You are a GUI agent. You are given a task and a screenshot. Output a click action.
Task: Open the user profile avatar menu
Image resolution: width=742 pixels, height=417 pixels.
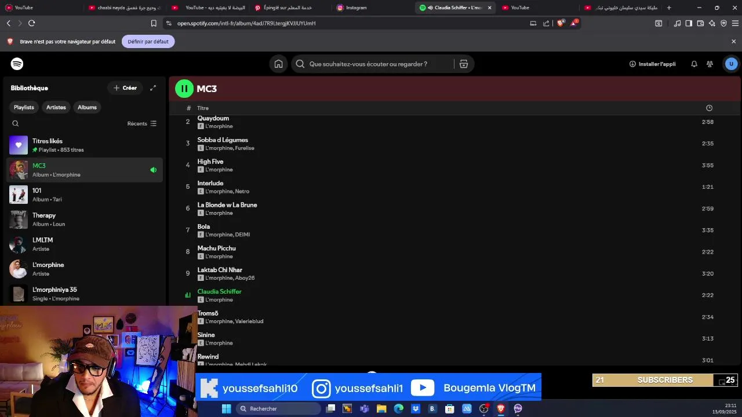[x=731, y=64]
